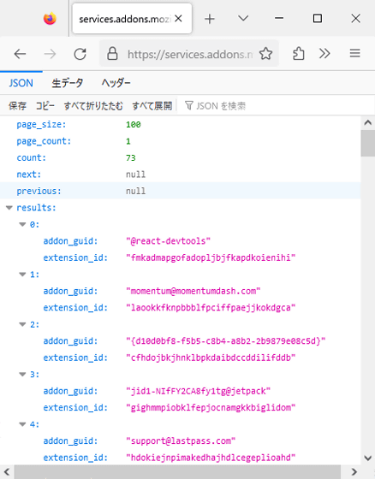Close the services.addons.mozilla tab
Image resolution: width=375 pixels, height=479 pixels.
tap(179, 19)
